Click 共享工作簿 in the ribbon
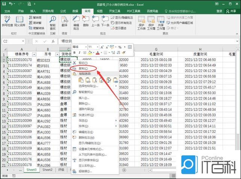This screenshot has width=241, height=179. [x=161, y=23]
